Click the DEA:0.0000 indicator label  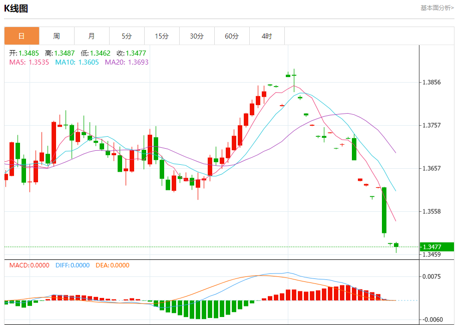point(113,265)
